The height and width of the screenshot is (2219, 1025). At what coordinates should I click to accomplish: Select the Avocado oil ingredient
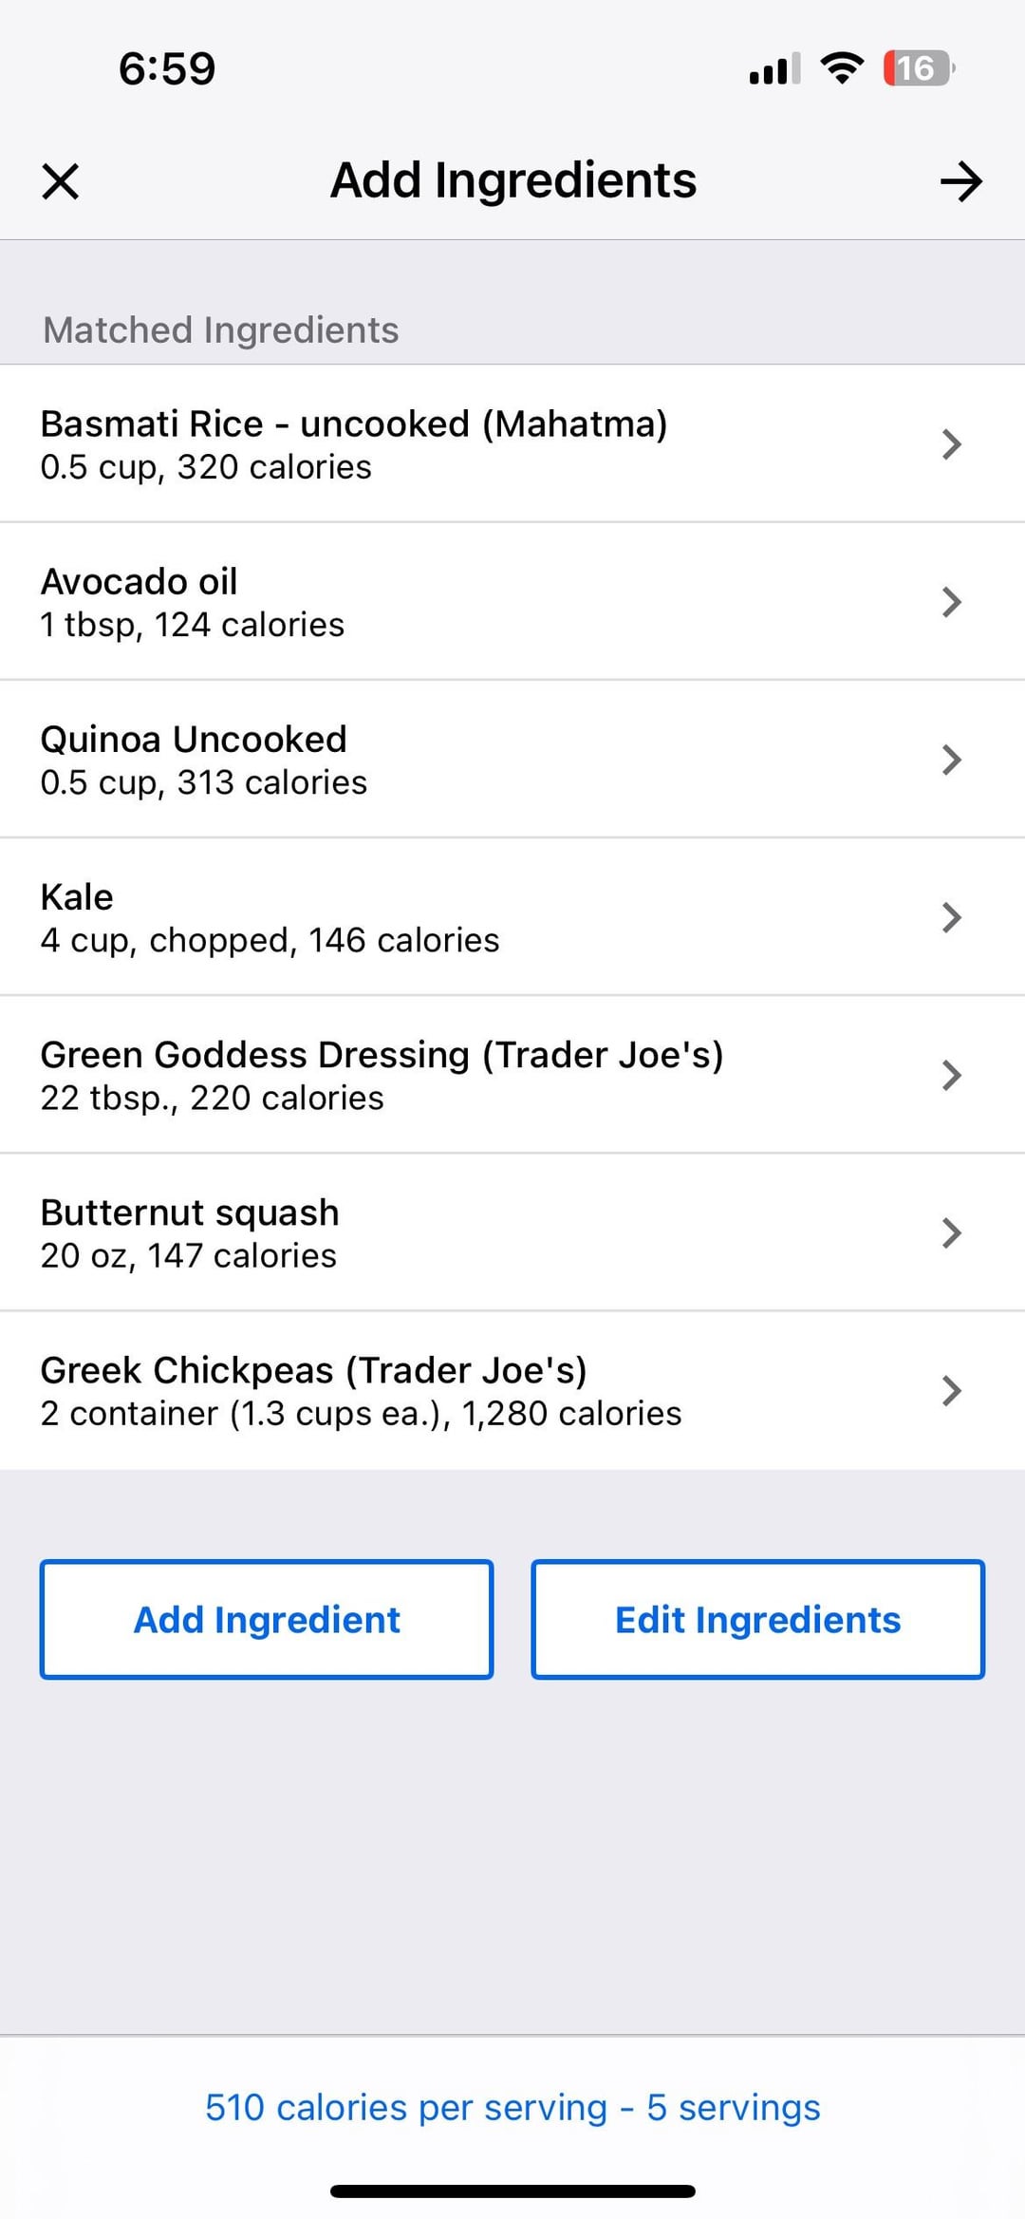tap(192, 602)
